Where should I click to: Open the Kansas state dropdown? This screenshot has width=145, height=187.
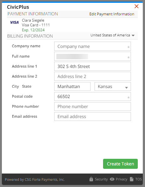(x=113, y=86)
